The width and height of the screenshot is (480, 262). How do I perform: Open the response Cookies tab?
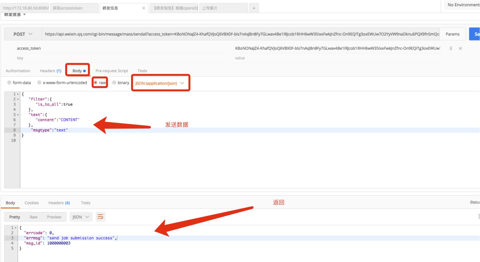coord(32,203)
